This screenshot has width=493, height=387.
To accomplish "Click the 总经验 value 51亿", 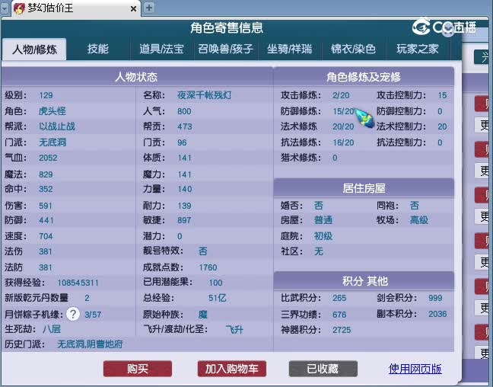I will 218,298.
